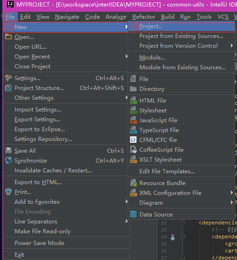The width and height of the screenshot is (237, 260).
Task: Click the Save All floppy disk icon
Action: (x=8, y=150)
